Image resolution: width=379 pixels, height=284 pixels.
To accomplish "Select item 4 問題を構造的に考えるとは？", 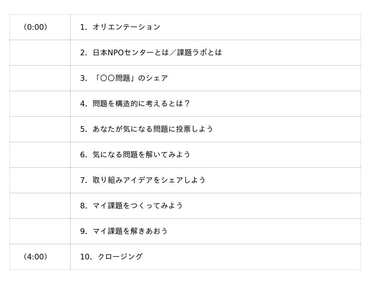I will 135,103.
